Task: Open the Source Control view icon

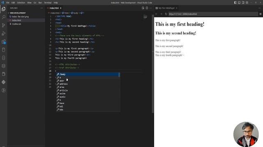Action: (4, 25)
